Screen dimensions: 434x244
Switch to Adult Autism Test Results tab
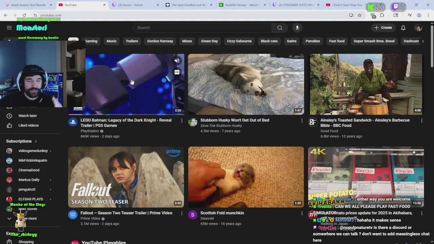pos(28,5)
